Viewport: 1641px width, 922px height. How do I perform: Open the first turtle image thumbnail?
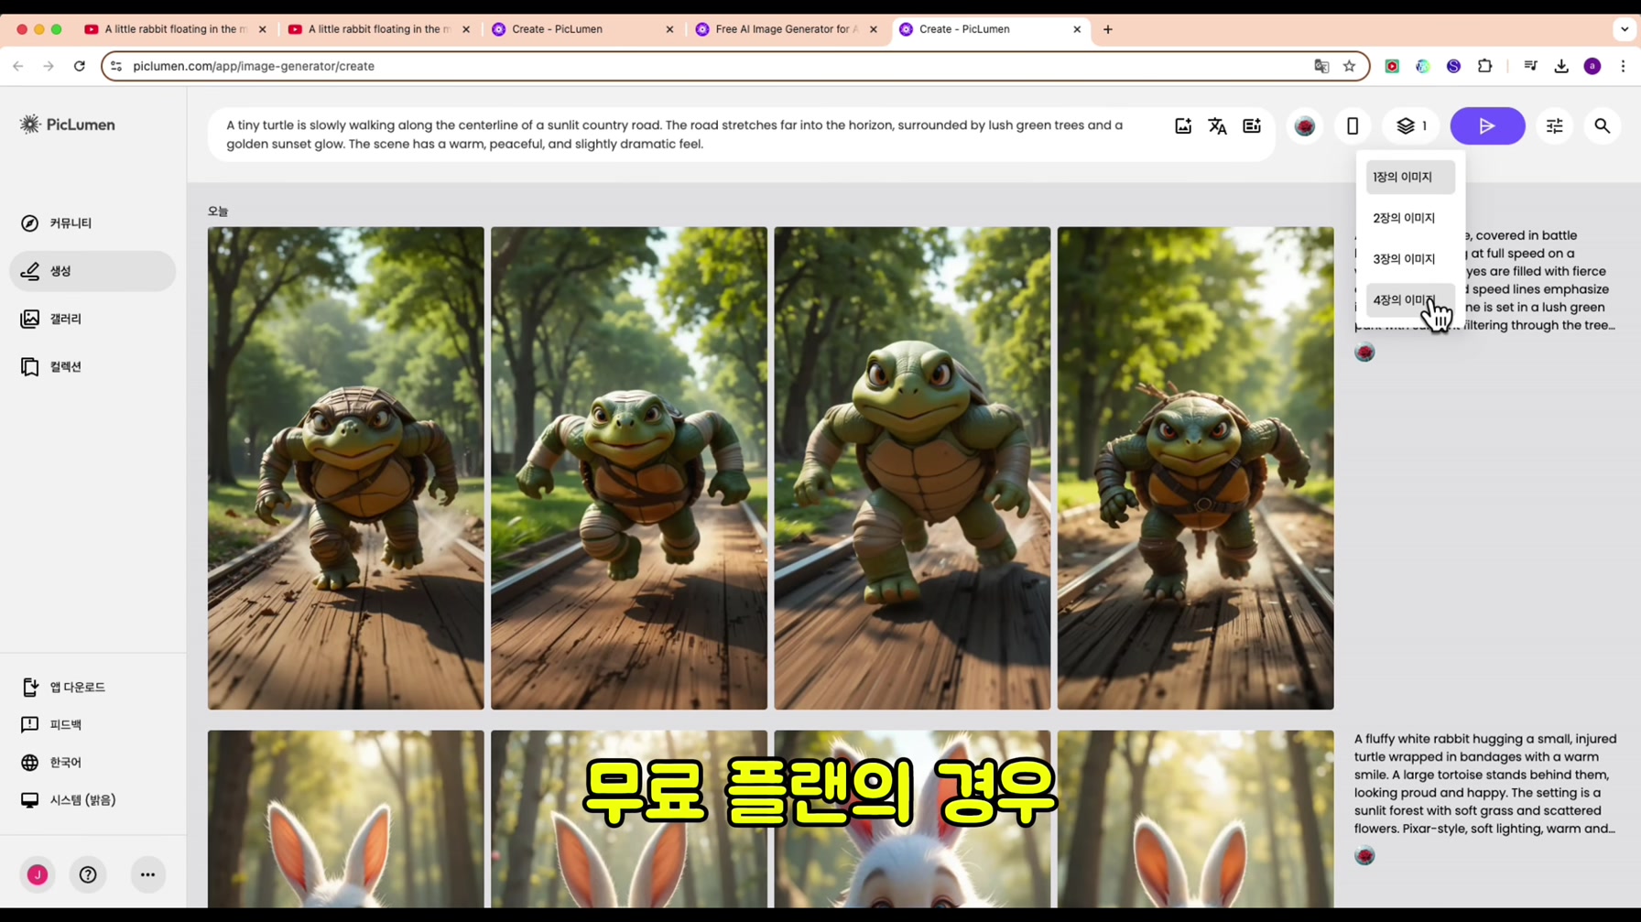(x=346, y=468)
